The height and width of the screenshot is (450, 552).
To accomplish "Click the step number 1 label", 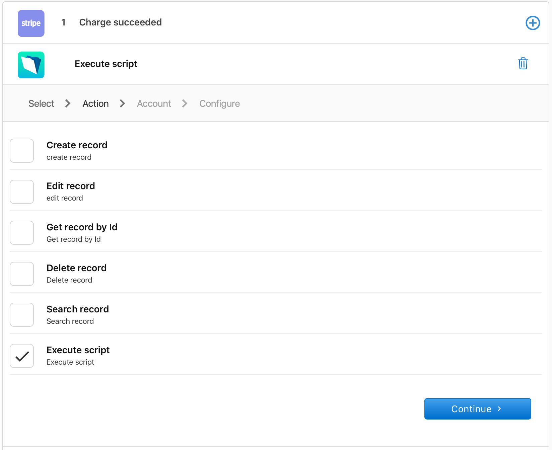I will pyautogui.click(x=63, y=22).
